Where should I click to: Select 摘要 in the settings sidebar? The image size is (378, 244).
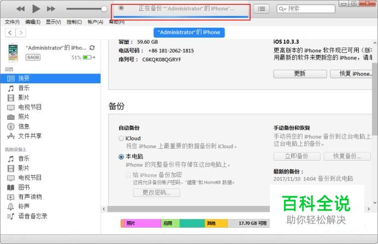tap(50, 78)
